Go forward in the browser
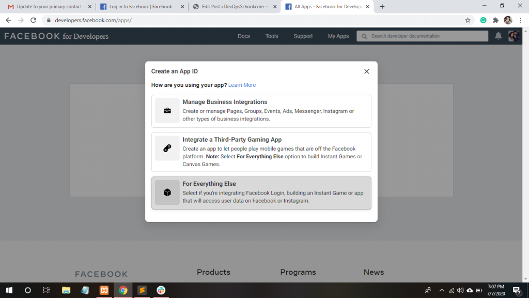The image size is (529, 298). pos(21,20)
